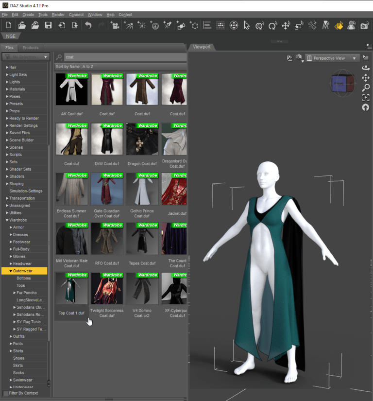The height and width of the screenshot is (401, 373).
Task: Click viewport reset view icon
Action: 366,107
